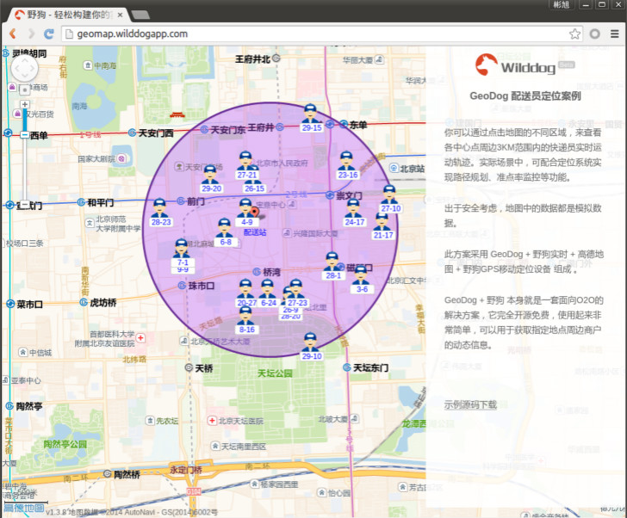The width and height of the screenshot is (627, 518).
Task: Click the 和平门 subway station label
Action: [101, 202]
